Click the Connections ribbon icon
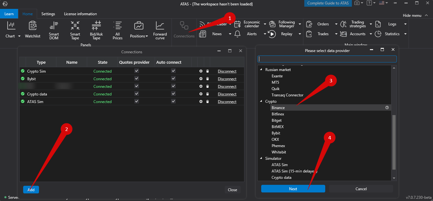 click(x=184, y=25)
